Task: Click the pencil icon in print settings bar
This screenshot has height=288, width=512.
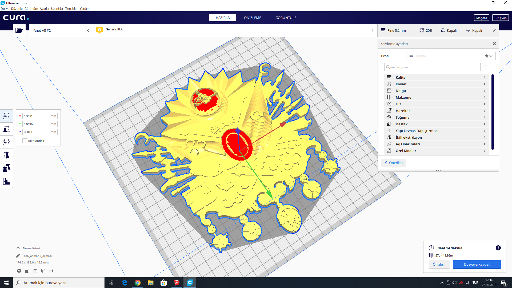Action: [494, 30]
